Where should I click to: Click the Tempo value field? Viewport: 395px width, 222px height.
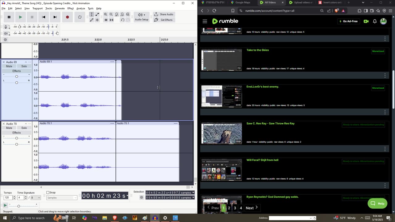point(8,198)
